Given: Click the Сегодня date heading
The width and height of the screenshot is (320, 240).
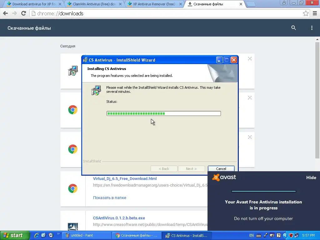Looking at the screenshot, I should [68, 46].
